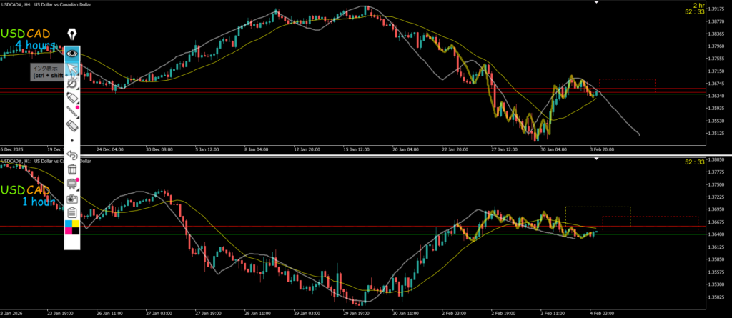This screenshot has height=318, width=732.
Task: Open the whiteboard screen tool
Action: click(x=71, y=184)
